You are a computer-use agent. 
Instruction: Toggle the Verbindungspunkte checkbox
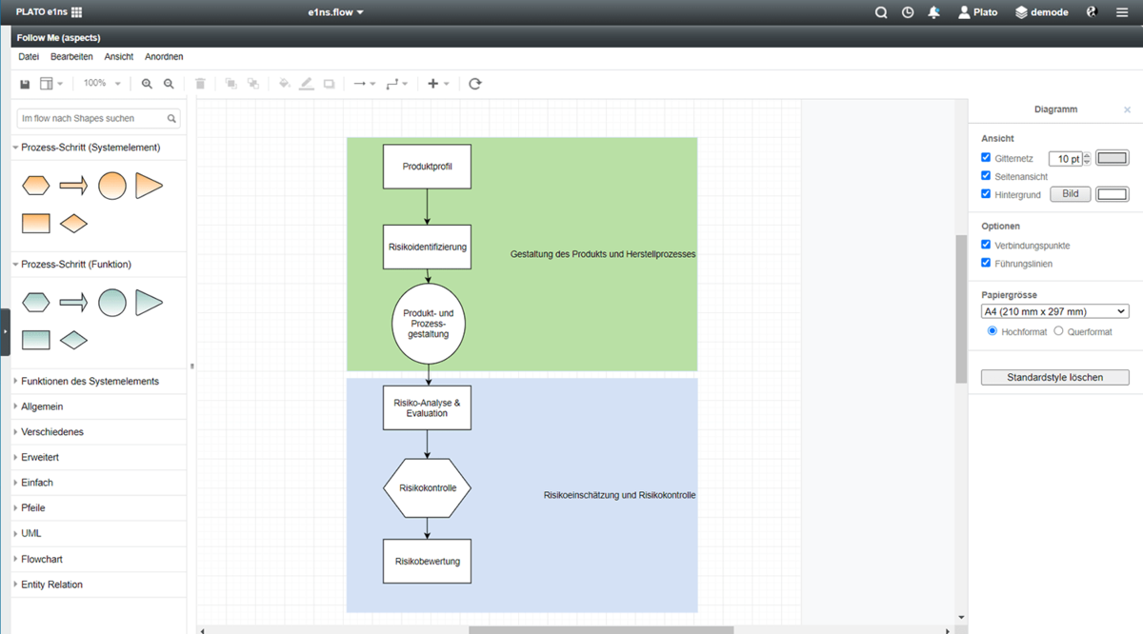[986, 245]
